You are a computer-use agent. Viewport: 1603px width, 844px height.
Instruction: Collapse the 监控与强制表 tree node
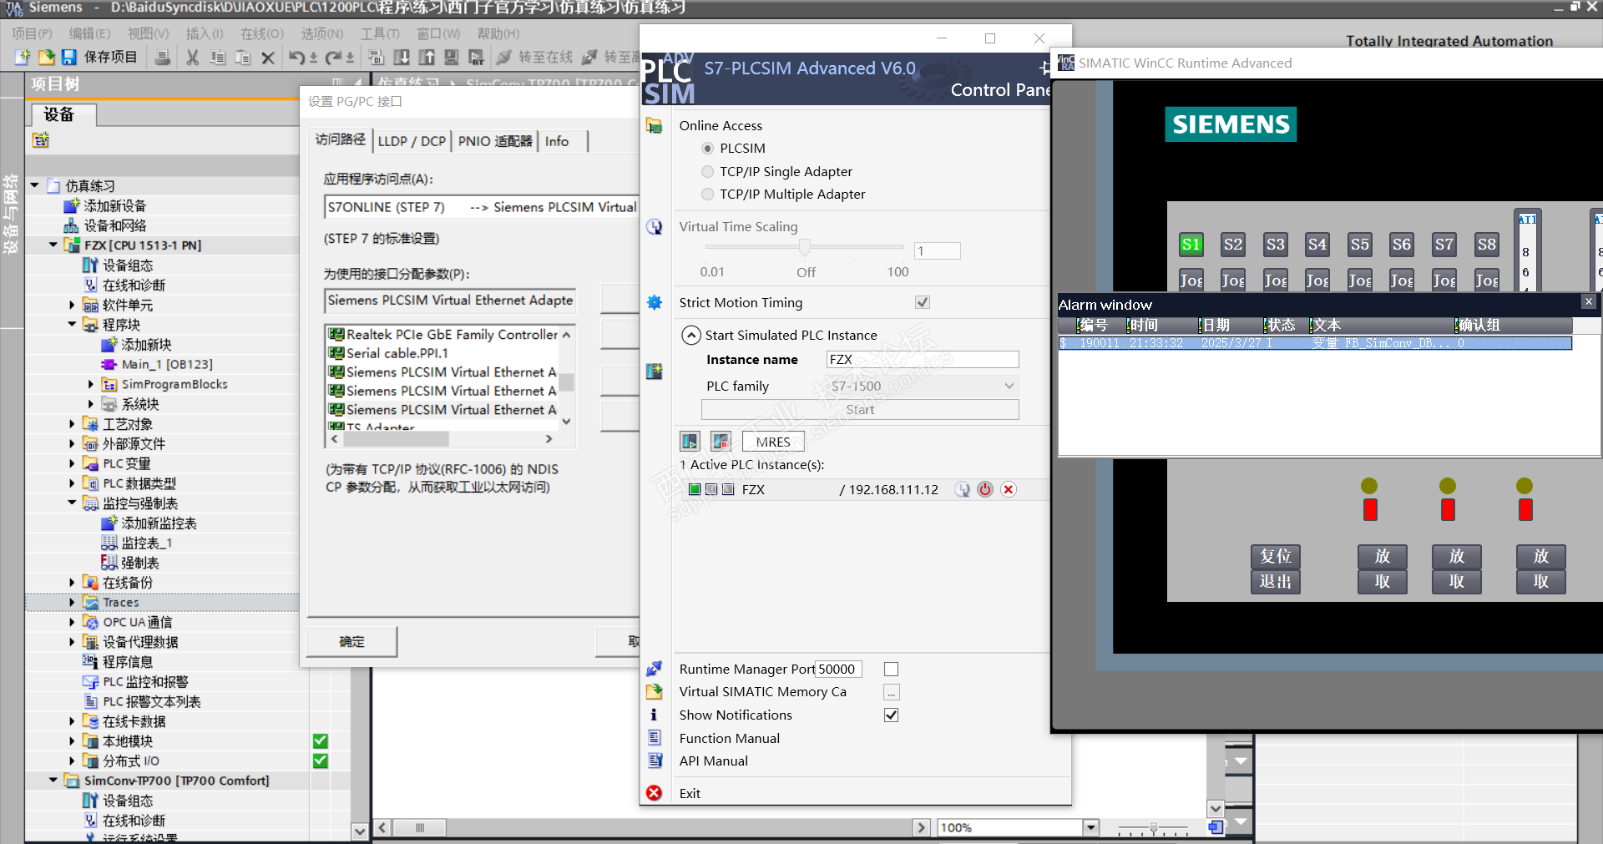(x=72, y=503)
